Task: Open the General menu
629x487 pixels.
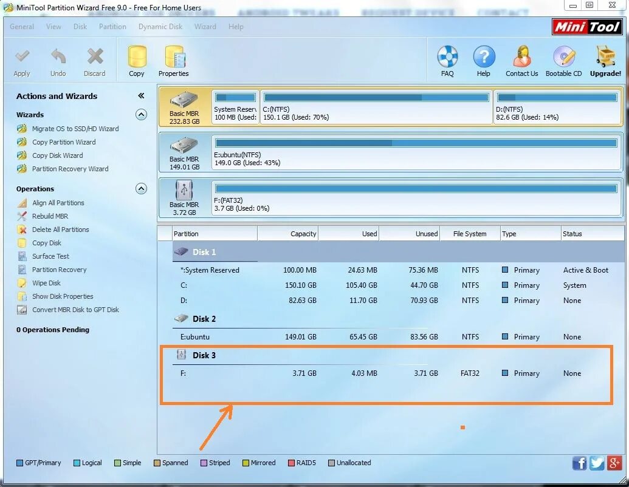Action: [x=22, y=27]
